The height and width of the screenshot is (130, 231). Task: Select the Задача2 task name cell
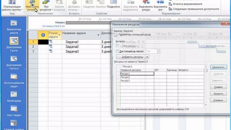(x=81, y=47)
